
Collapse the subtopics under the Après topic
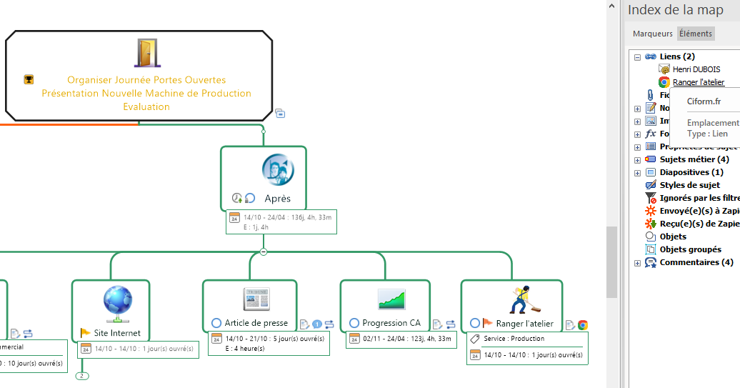(x=263, y=252)
